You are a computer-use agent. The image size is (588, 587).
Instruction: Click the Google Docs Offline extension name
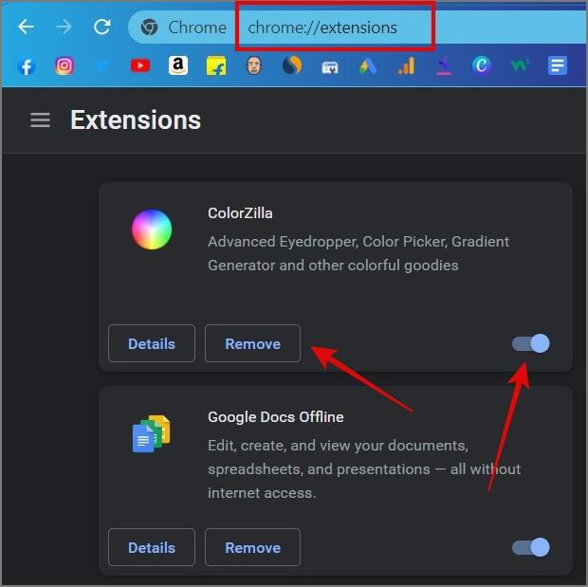[276, 417]
